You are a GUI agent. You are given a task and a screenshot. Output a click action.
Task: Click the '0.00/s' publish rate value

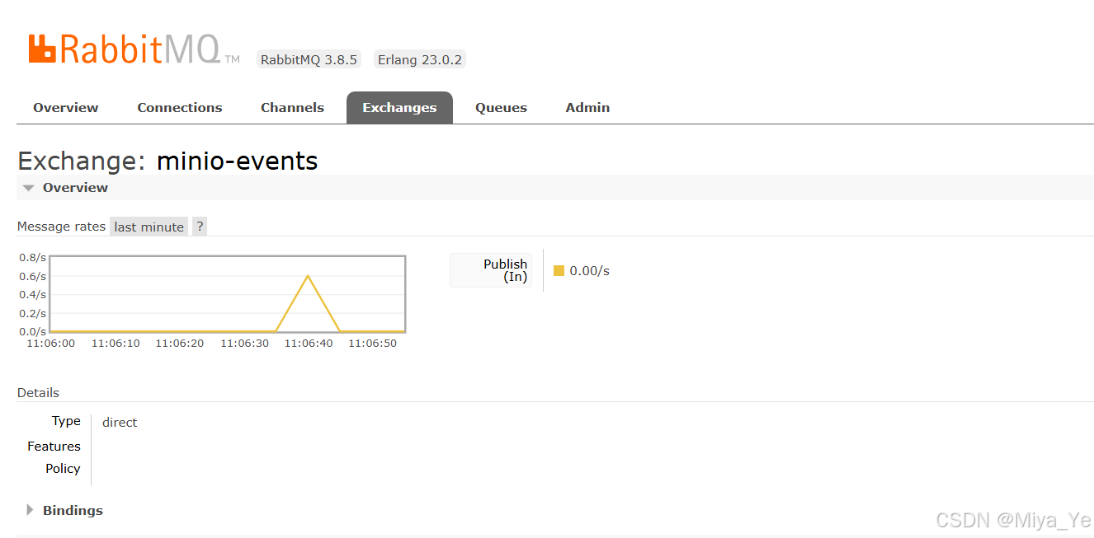[x=590, y=271]
